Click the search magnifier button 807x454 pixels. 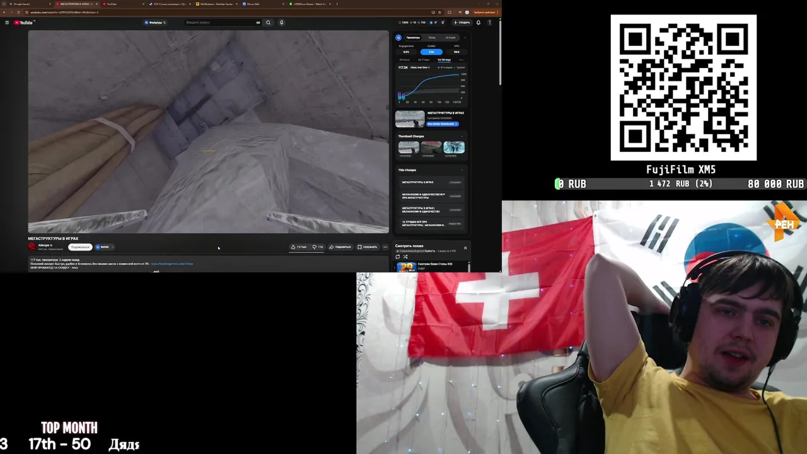pos(268,23)
